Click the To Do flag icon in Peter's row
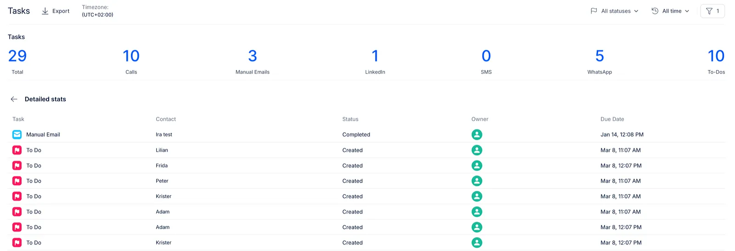735x251 pixels. 17,181
